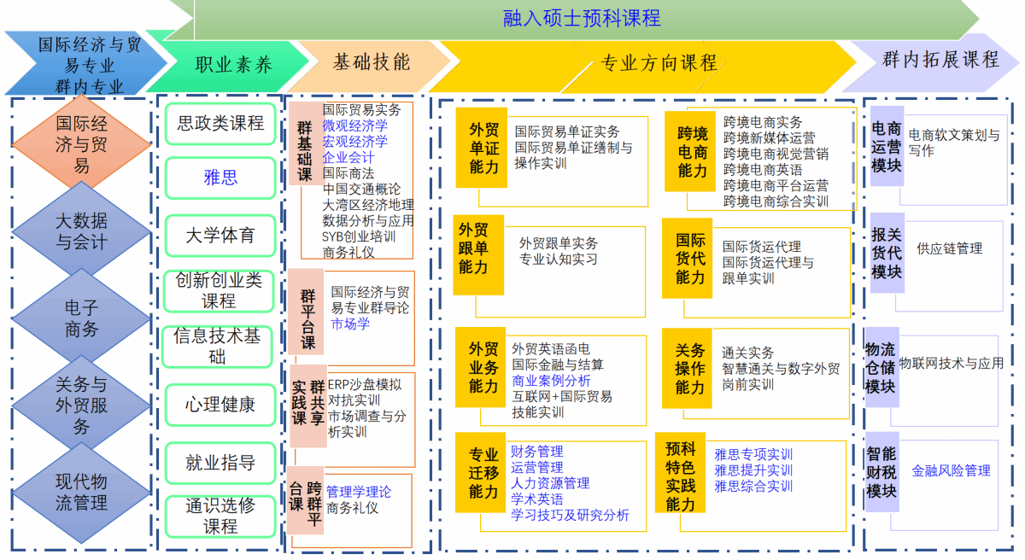
Task: Click the 雅思 box in green column
Action: click(x=220, y=178)
